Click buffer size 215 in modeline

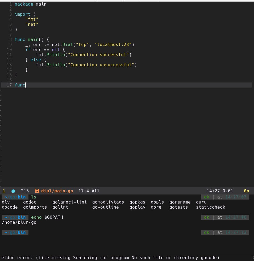pyautogui.click(x=25, y=191)
